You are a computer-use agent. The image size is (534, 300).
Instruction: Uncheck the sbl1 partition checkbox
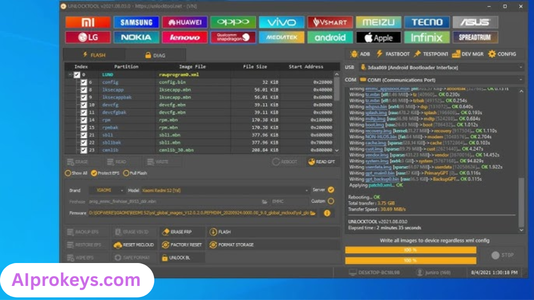83,135
